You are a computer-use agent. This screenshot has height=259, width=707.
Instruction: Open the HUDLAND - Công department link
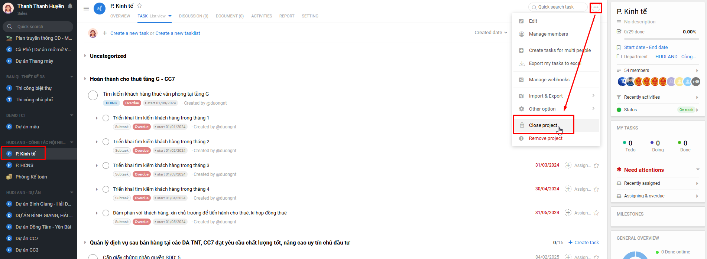coord(675,56)
